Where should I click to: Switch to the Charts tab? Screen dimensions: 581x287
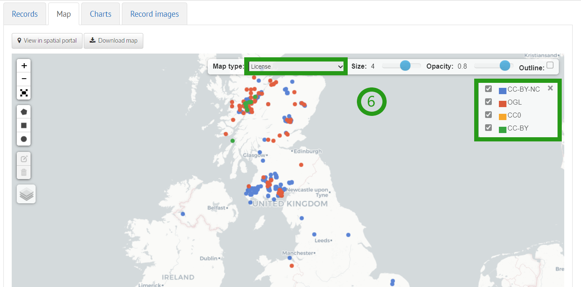(x=100, y=13)
